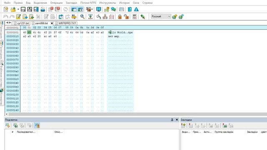Click the first green keys icon
Viewport: 267px width, 150px height.
174,17
